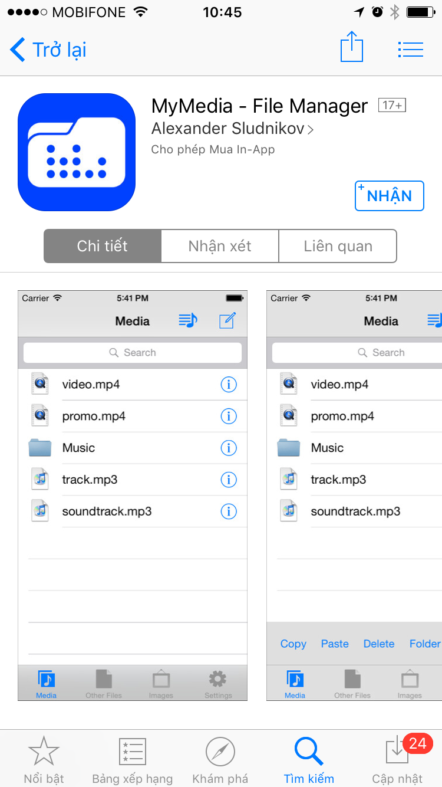442x787 pixels.
Task: Open Cập nhật updates tab
Action: (x=397, y=760)
